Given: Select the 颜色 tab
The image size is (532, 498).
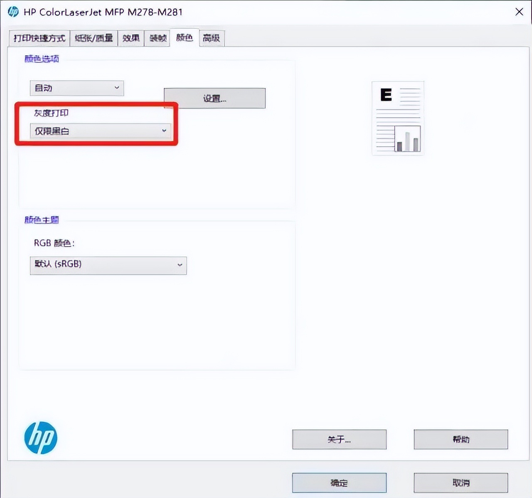Looking at the screenshot, I should (x=185, y=37).
